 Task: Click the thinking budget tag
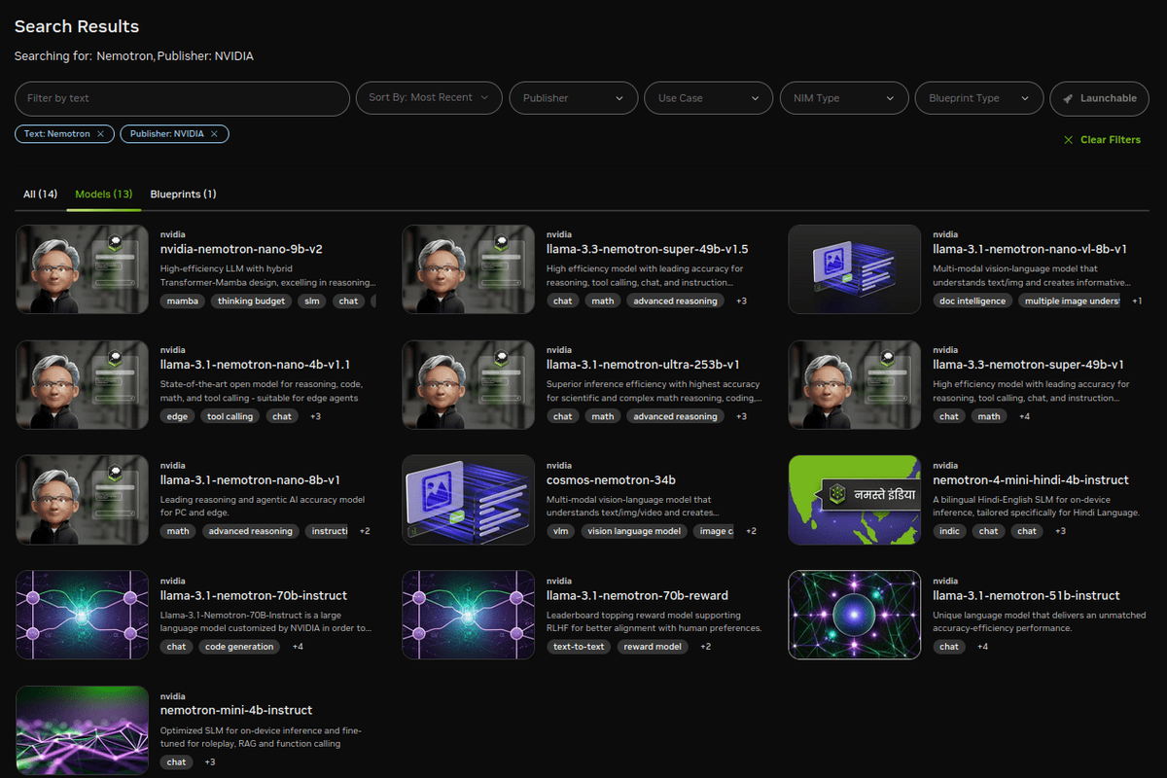[251, 301]
